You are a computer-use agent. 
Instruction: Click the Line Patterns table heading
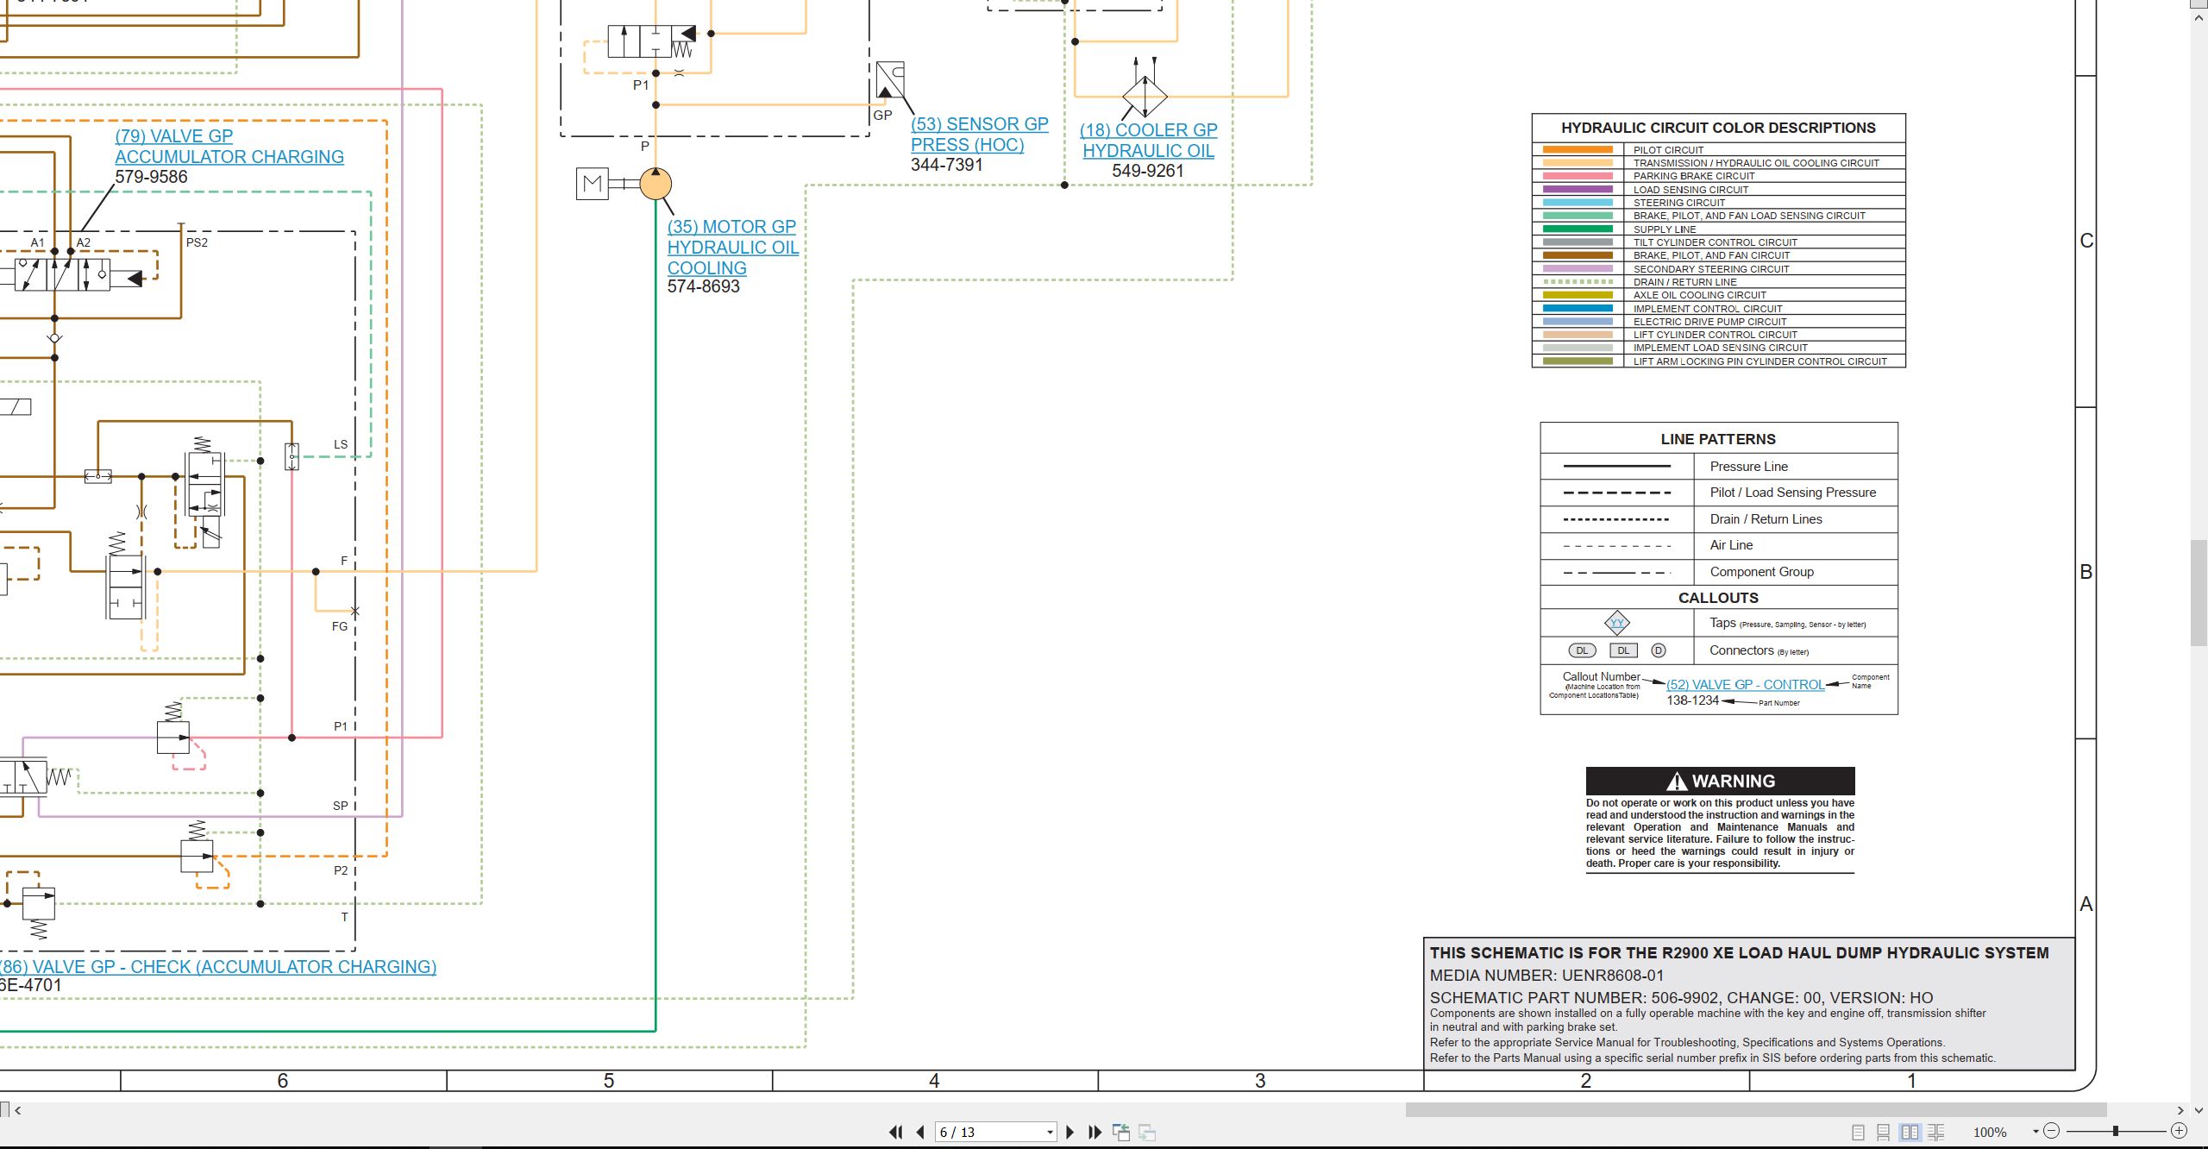pyautogui.click(x=1718, y=439)
